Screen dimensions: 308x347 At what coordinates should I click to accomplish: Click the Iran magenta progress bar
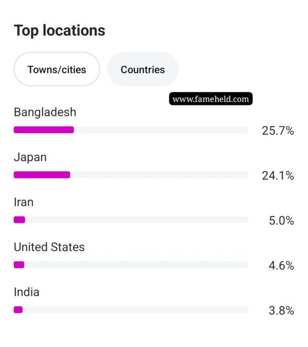click(20, 220)
